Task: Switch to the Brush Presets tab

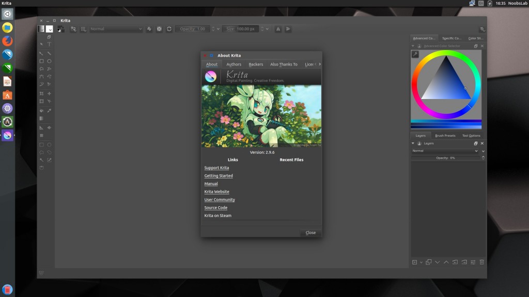Action: pyautogui.click(x=446, y=135)
